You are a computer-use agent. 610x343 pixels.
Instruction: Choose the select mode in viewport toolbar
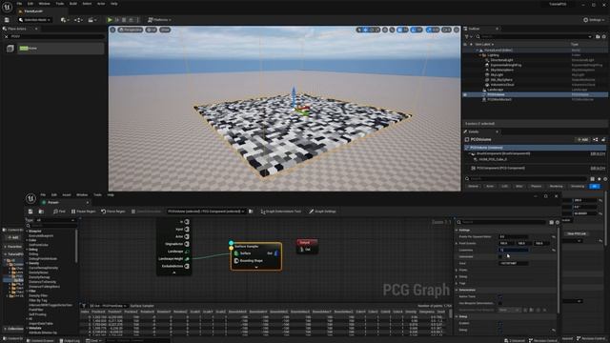(359, 30)
